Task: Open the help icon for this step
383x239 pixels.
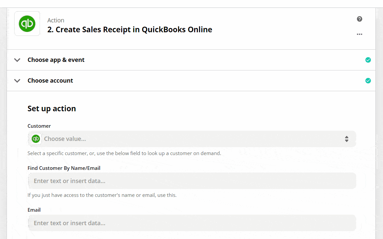Action: (360, 19)
